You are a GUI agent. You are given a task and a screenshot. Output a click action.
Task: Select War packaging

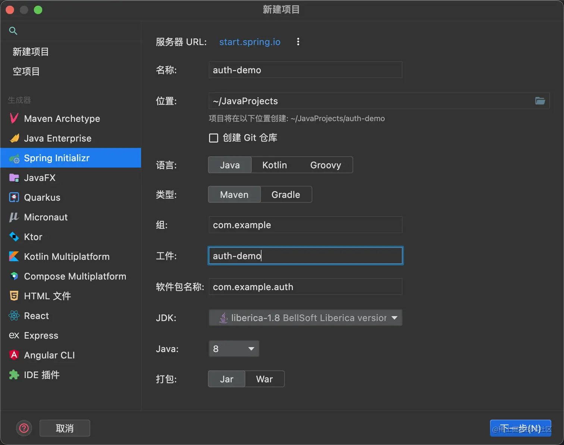(x=264, y=379)
